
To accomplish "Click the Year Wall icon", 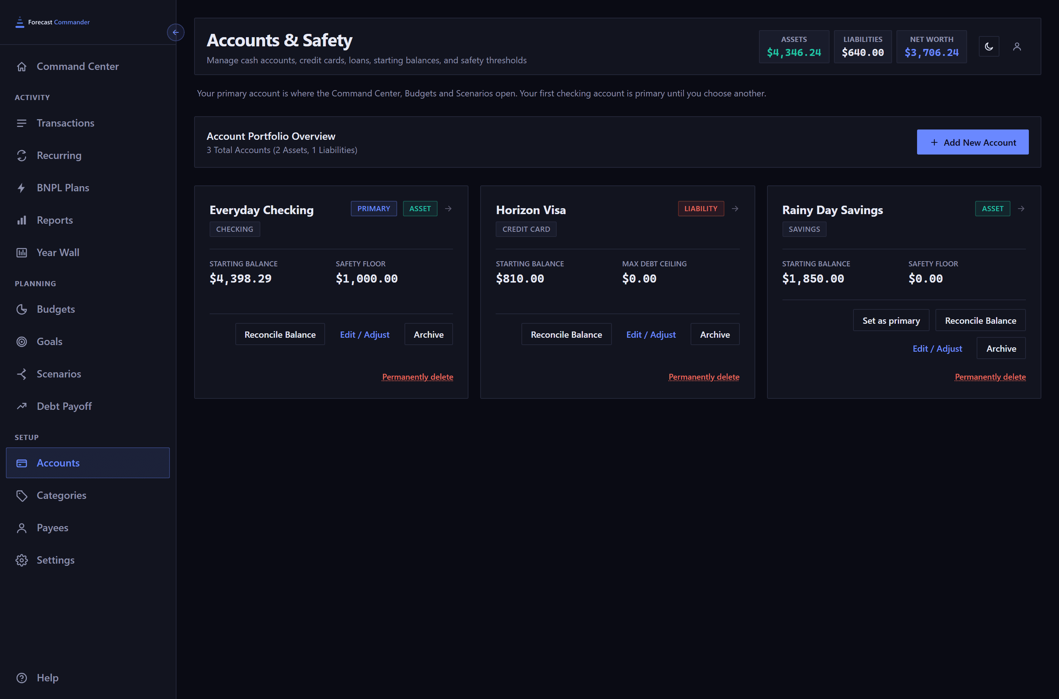I will 21,253.
